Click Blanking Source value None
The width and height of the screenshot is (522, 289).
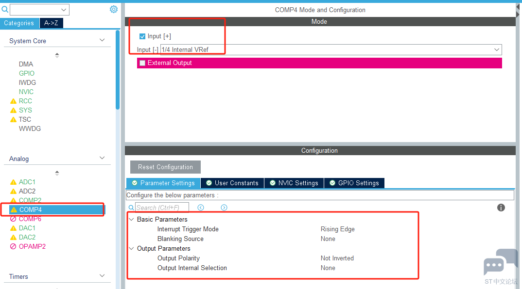point(328,239)
